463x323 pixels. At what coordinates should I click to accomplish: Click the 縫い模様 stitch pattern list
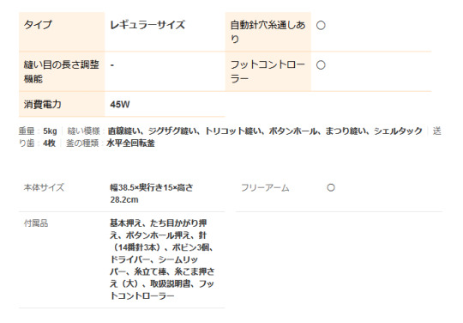265,131
